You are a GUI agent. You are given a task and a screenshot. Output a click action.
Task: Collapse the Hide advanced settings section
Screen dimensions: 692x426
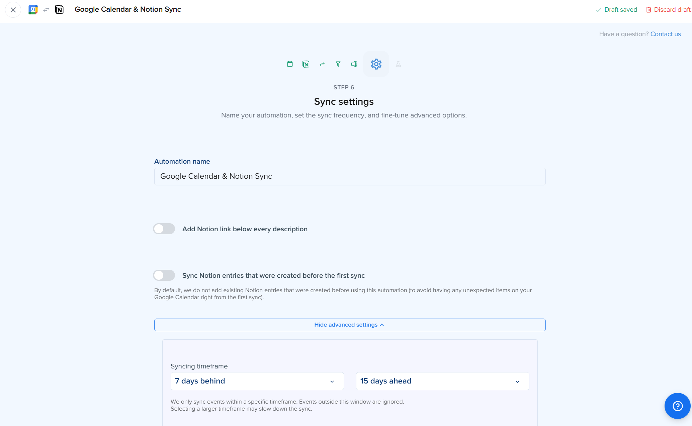click(x=350, y=325)
